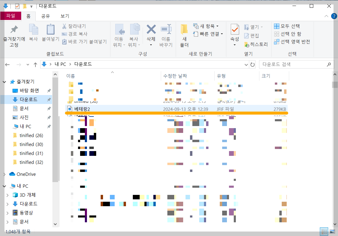
Task: Click 모두 선택 (Select all)
Action: click(x=287, y=26)
